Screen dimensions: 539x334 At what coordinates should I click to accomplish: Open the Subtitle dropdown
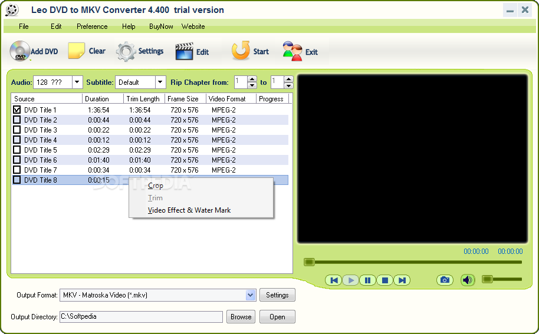click(160, 82)
